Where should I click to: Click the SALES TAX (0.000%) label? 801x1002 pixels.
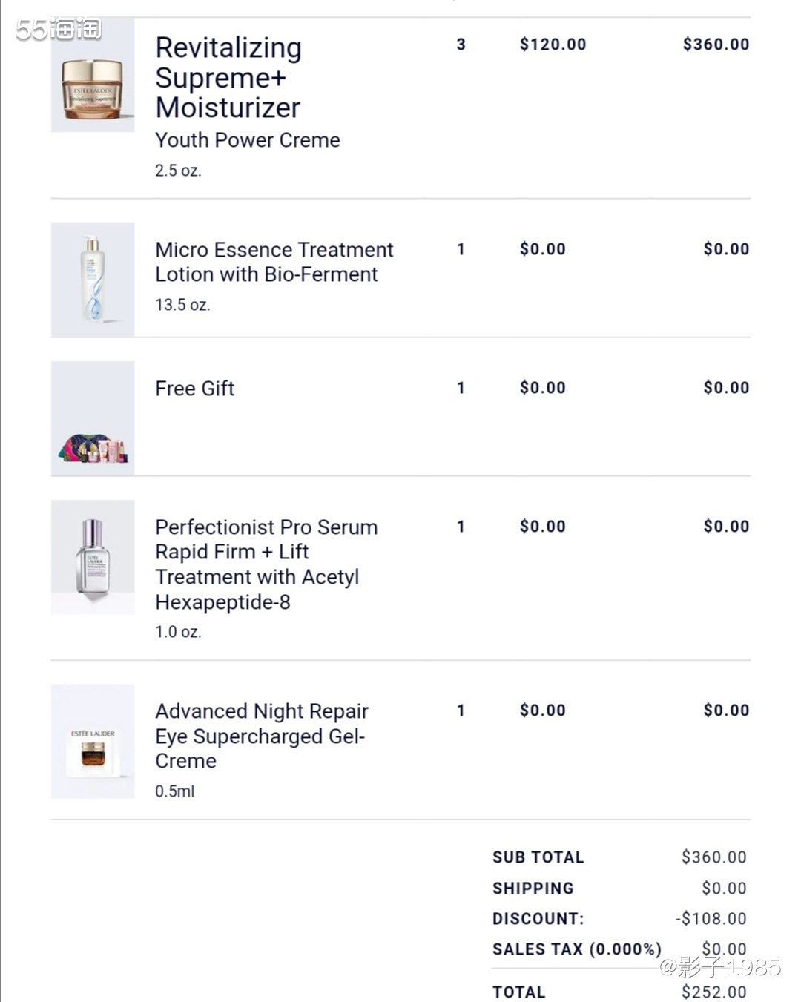click(x=576, y=949)
